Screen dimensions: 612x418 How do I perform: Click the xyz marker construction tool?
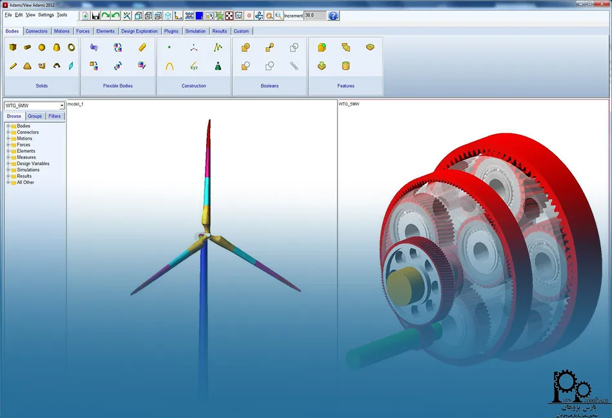(x=194, y=66)
